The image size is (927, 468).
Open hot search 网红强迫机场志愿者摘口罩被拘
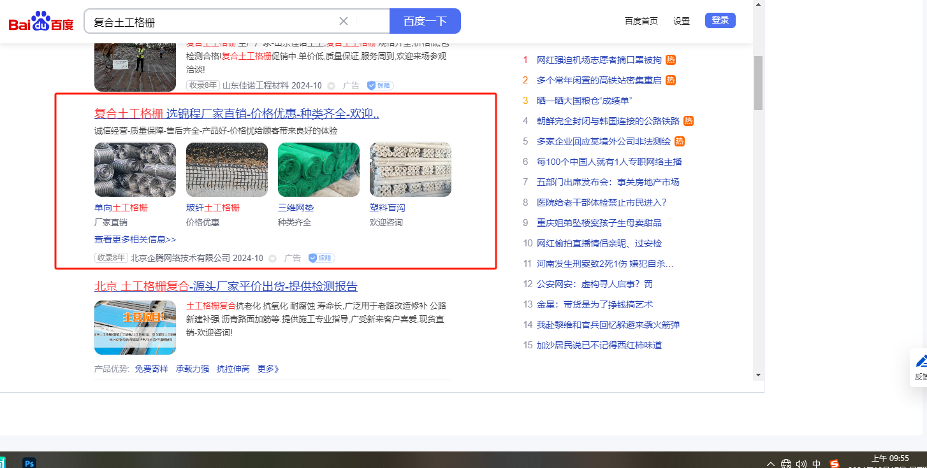click(x=599, y=60)
